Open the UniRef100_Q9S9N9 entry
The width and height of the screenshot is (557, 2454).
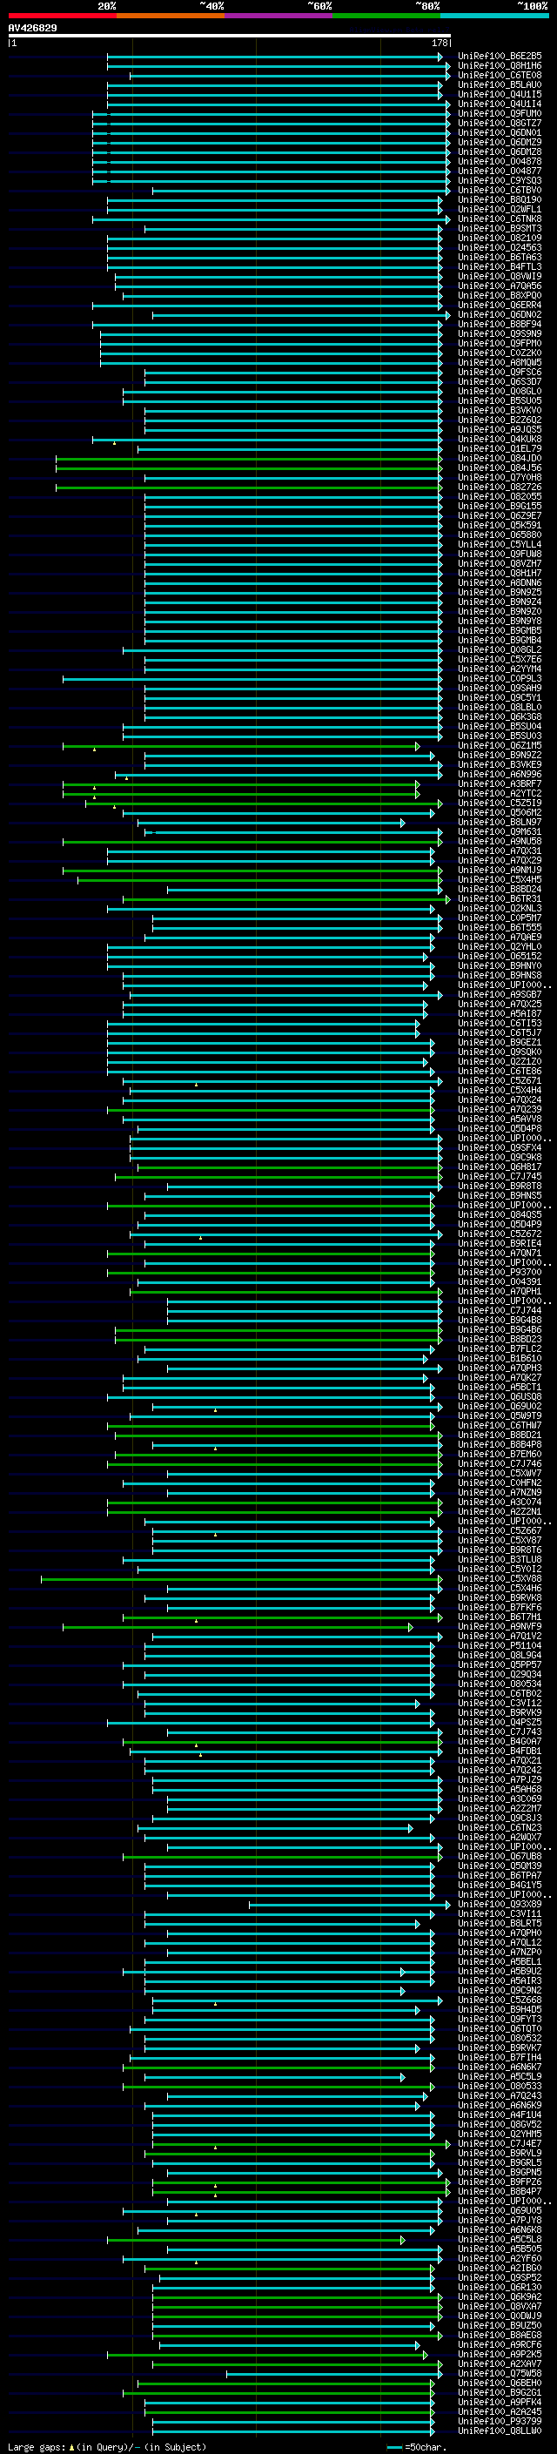point(500,333)
